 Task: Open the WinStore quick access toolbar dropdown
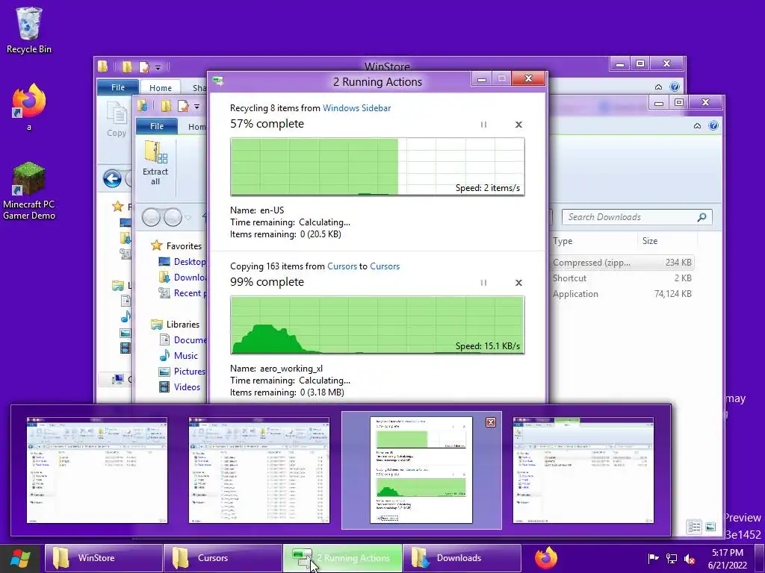point(158,67)
